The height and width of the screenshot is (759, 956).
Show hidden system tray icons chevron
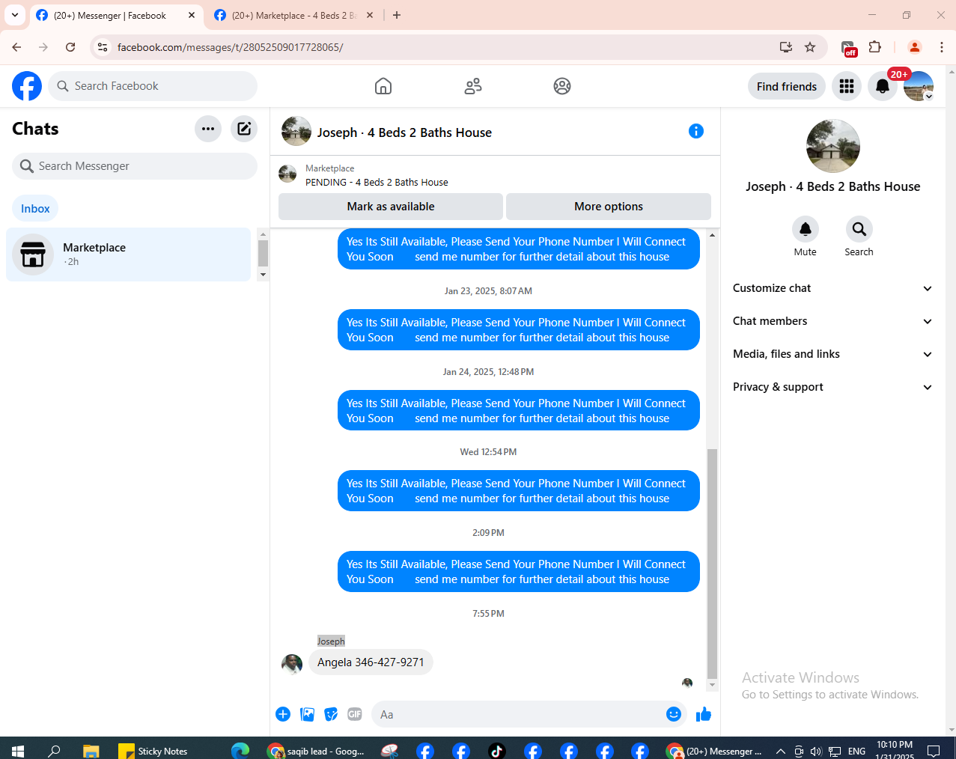pyautogui.click(x=780, y=751)
